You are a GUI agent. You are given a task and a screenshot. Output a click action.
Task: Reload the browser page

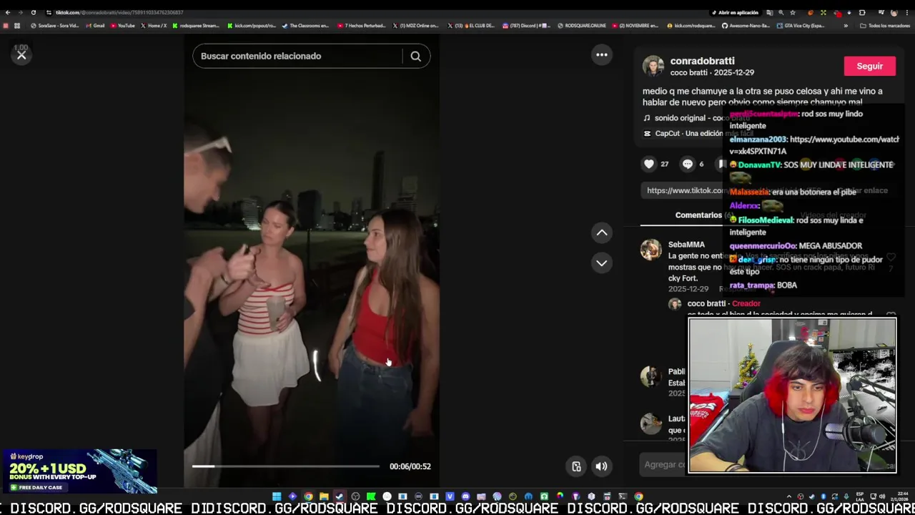pos(33,12)
